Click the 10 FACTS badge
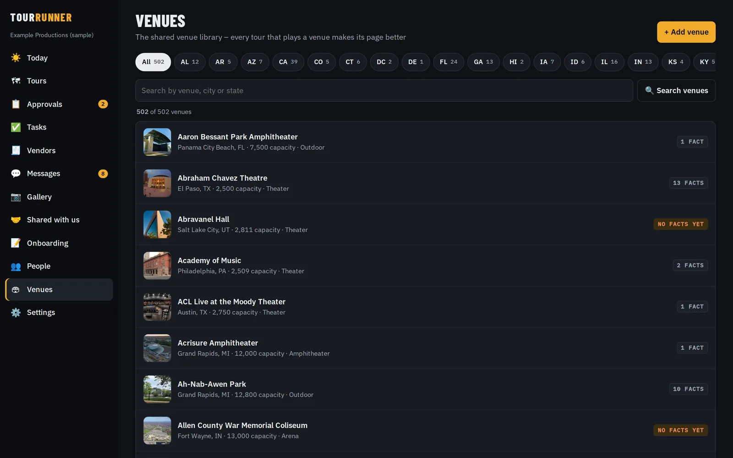The height and width of the screenshot is (458, 733). click(688, 389)
